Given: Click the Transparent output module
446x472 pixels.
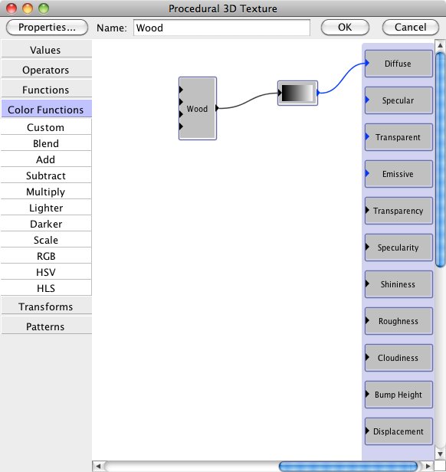Looking at the screenshot, I should [398, 137].
